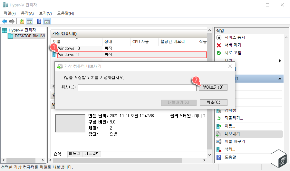Click the green 새로 고침 refresh icon

coord(219,53)
